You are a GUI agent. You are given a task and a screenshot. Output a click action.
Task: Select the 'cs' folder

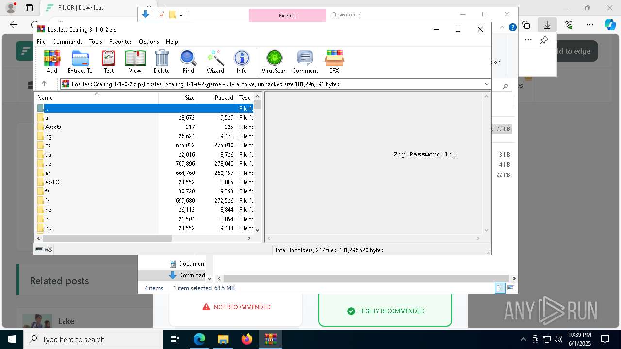click(145, 145)
